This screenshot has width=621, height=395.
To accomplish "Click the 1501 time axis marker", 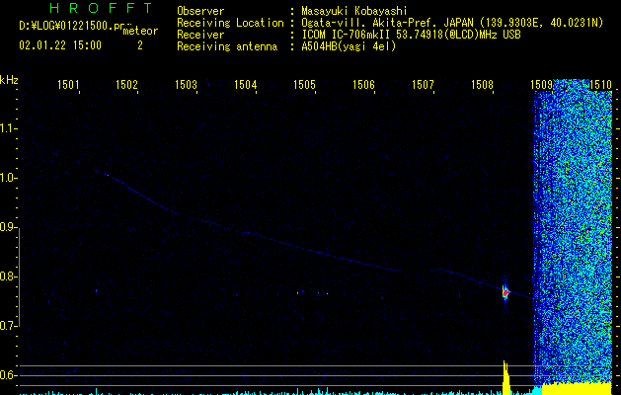I will [68, 84].
